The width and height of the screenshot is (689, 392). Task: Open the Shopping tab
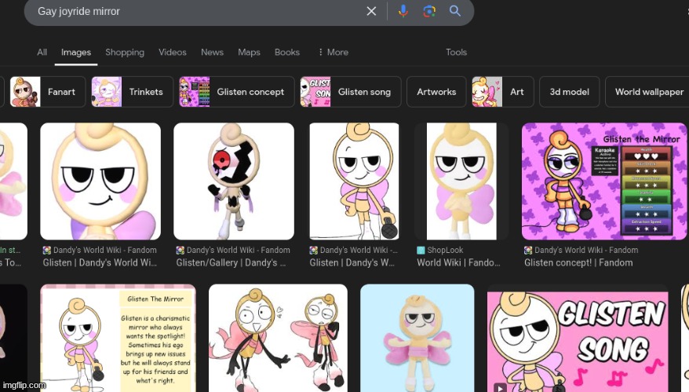[x=125, y=52]
